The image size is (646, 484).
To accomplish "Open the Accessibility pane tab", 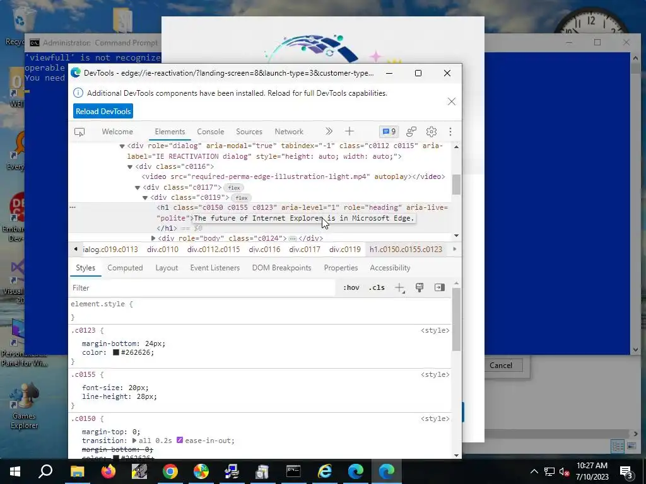I will (390, 268).
